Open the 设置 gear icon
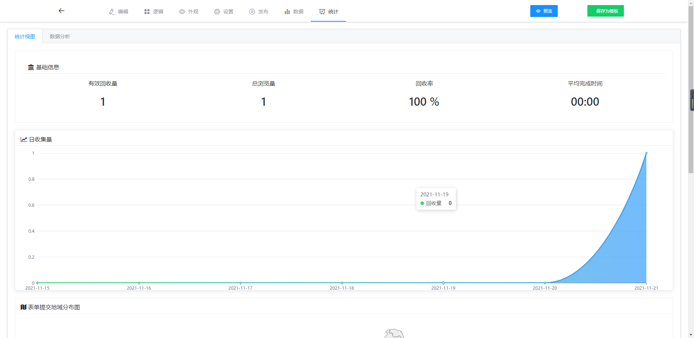694x338 pixels. pyautogui.click(x=217, y=12)
